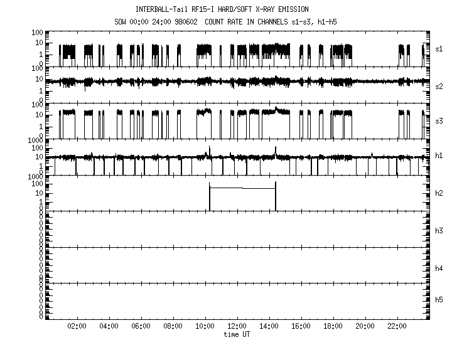Select the 22:00 time axis label
Image resolution: width=452 pixels, height=345 pixels.
point(397,326)
